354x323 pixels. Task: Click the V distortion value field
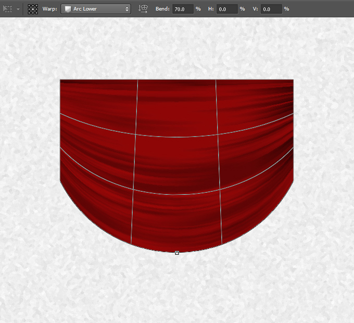coord(271,9)
